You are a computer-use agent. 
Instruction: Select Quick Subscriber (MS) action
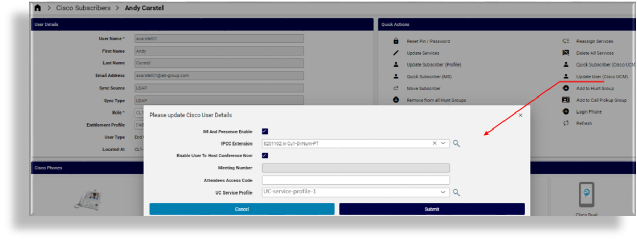pos(429,76)
